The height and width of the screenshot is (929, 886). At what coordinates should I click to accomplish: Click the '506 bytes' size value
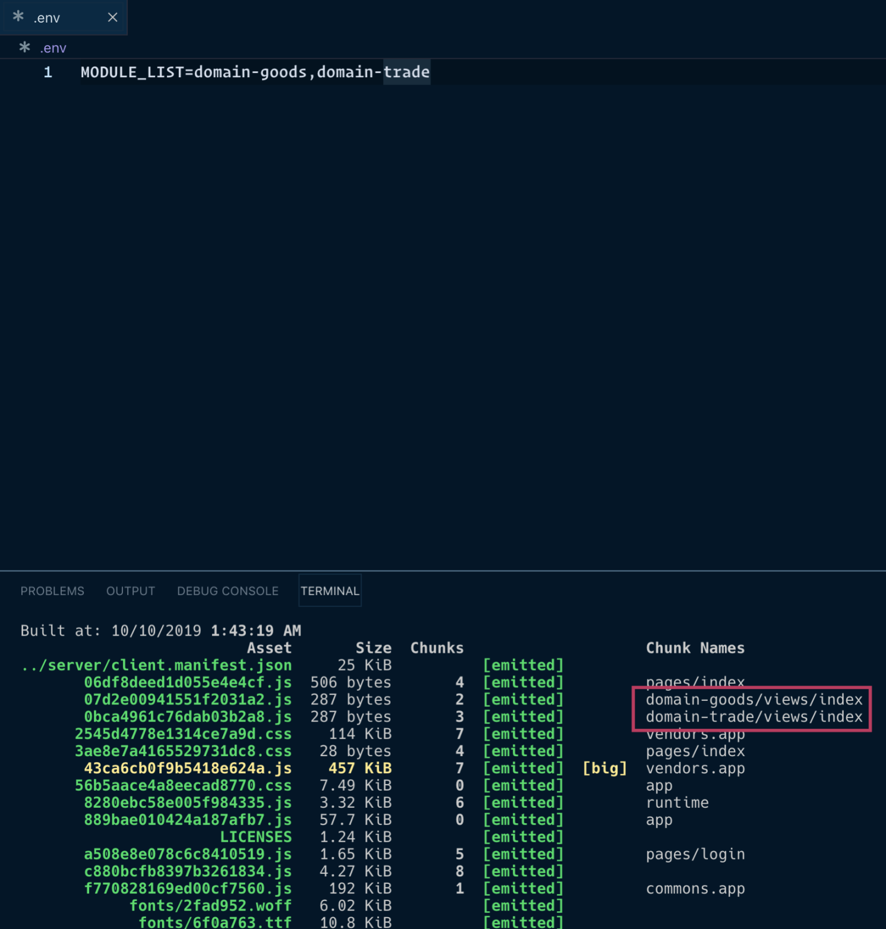point(351,682)
